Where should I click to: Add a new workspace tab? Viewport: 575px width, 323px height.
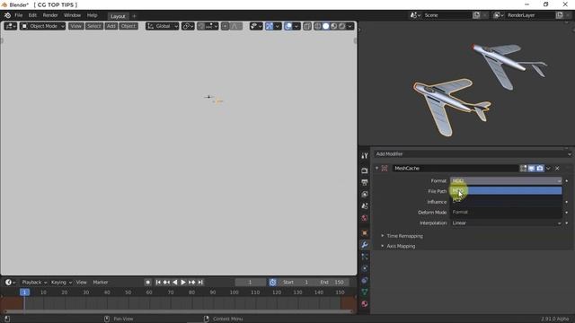click(x=134, y=16)
